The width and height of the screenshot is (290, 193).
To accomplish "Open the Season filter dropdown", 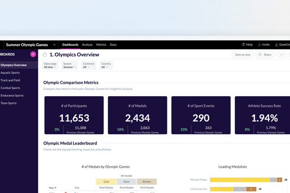I will click(x=69, y=65).
